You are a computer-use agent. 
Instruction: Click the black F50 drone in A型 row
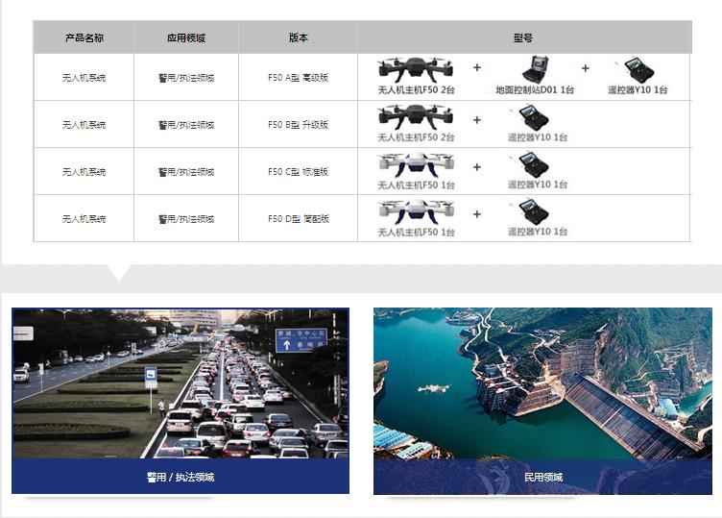pos(415,69)
